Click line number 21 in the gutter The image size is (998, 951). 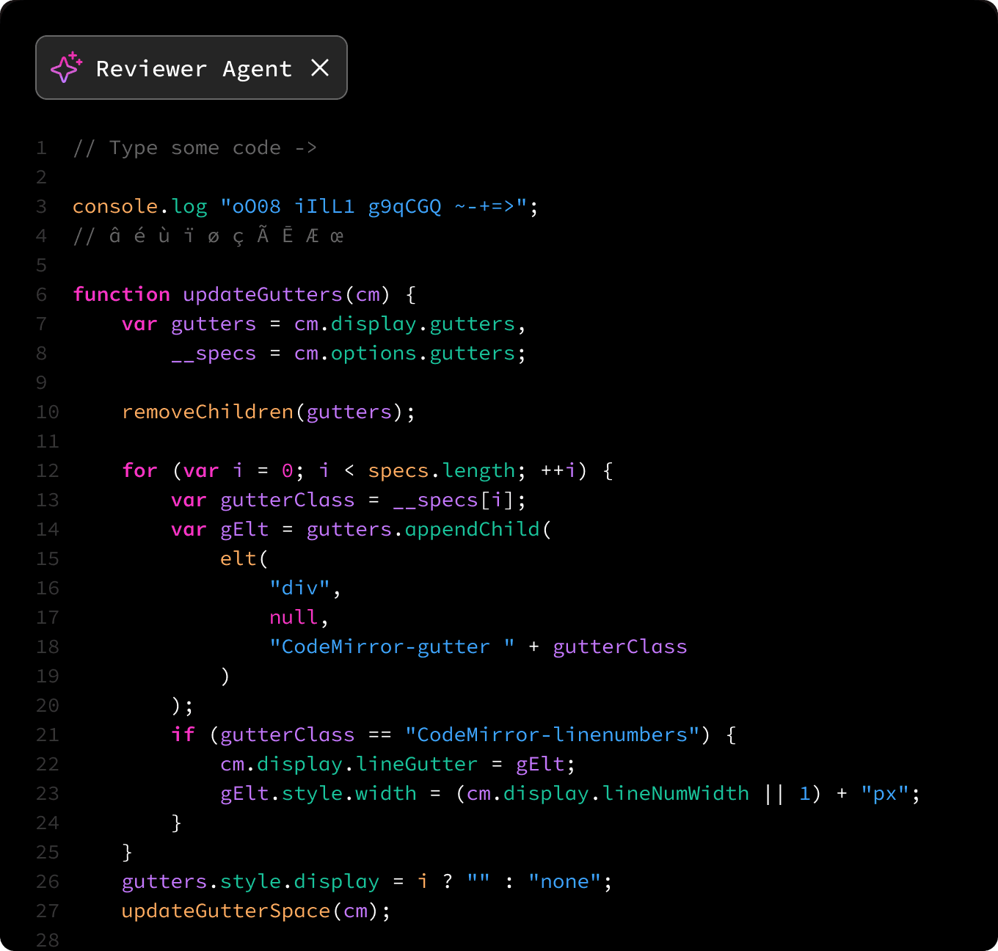coord(47,735)
